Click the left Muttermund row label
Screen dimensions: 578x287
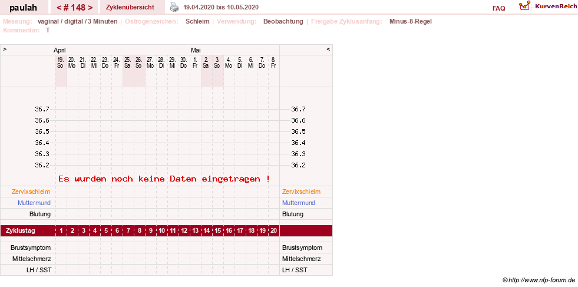click(34, 203)
